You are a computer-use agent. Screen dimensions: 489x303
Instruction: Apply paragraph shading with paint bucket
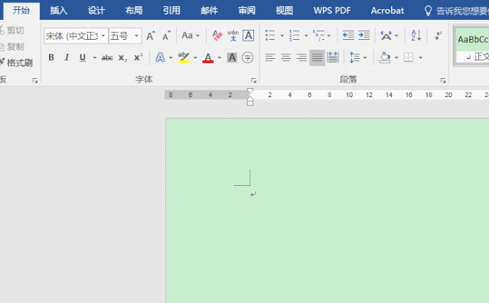(385, 57)
